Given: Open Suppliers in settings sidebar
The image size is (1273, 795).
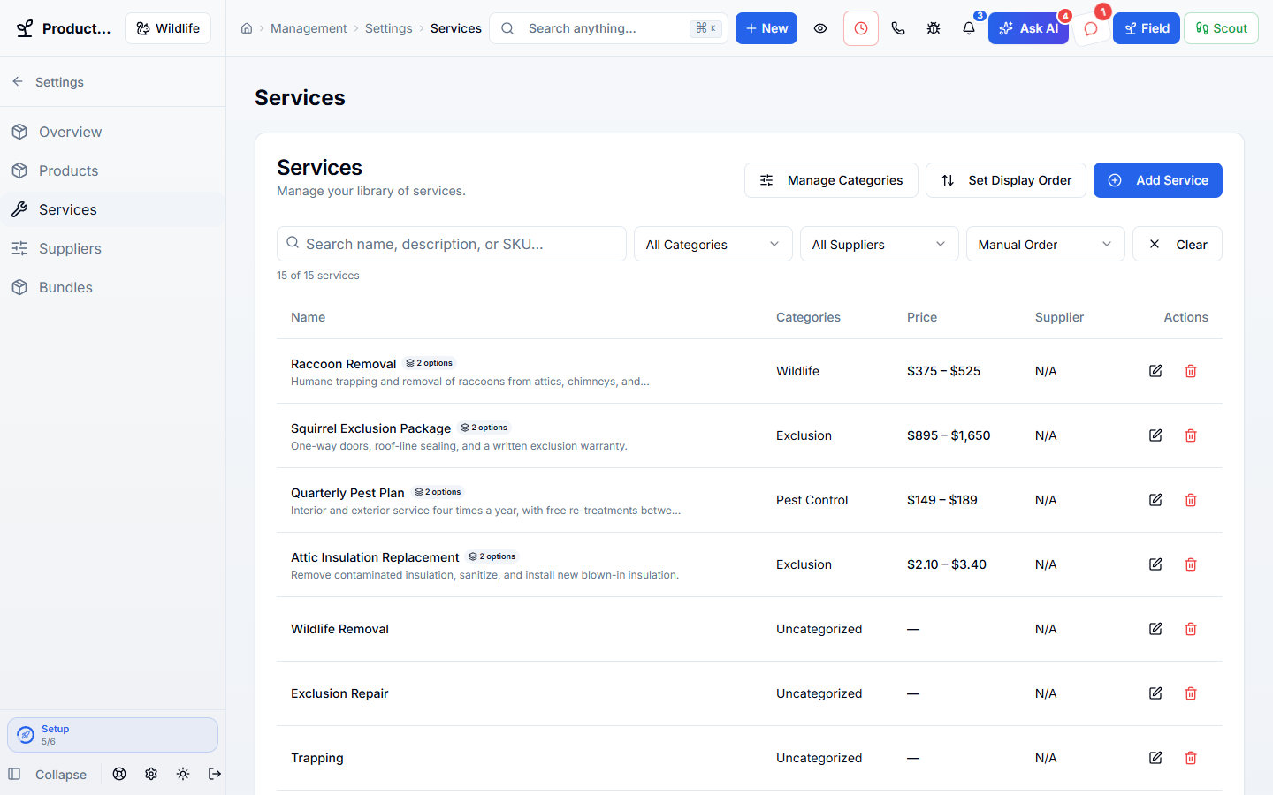Looking at the screenshot, I should (113, 248).
